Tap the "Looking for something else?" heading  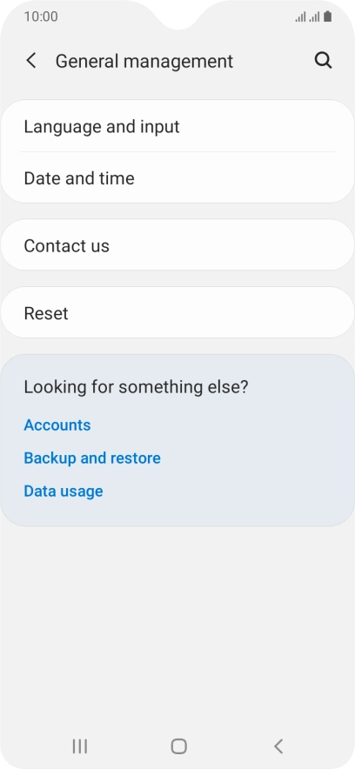pyautogui.click(x=137, y=387)
